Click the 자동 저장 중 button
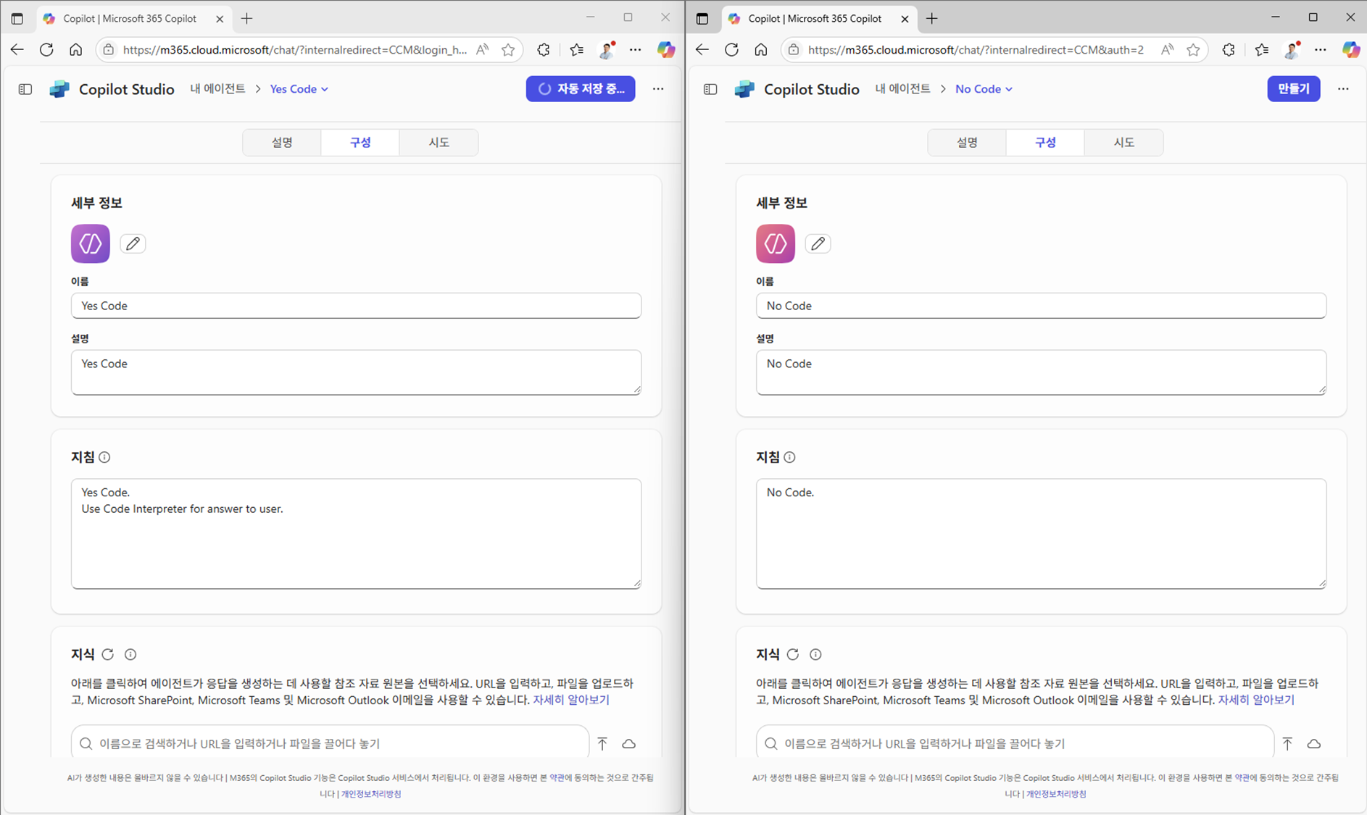This screenshot has height=815, width=1367. (x=581, y=88)
